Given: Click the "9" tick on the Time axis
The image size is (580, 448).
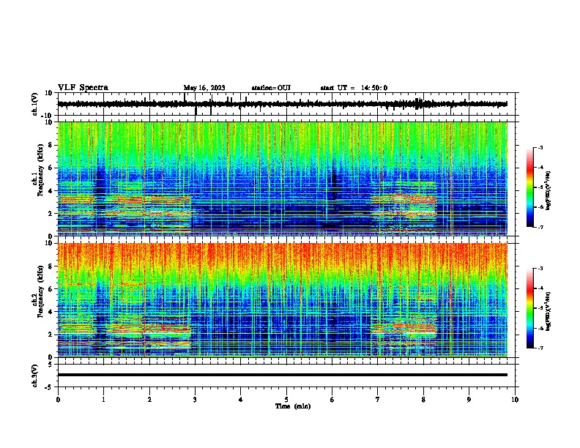Looking at the screenshot, I should coord(469,400).
